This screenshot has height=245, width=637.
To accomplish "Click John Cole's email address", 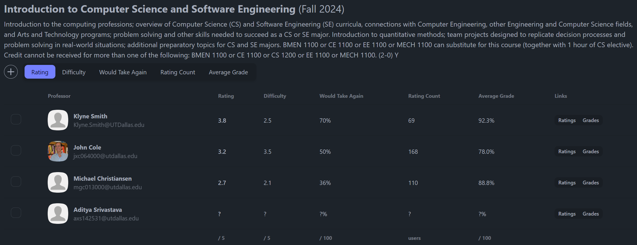I will tap(105, 156).
